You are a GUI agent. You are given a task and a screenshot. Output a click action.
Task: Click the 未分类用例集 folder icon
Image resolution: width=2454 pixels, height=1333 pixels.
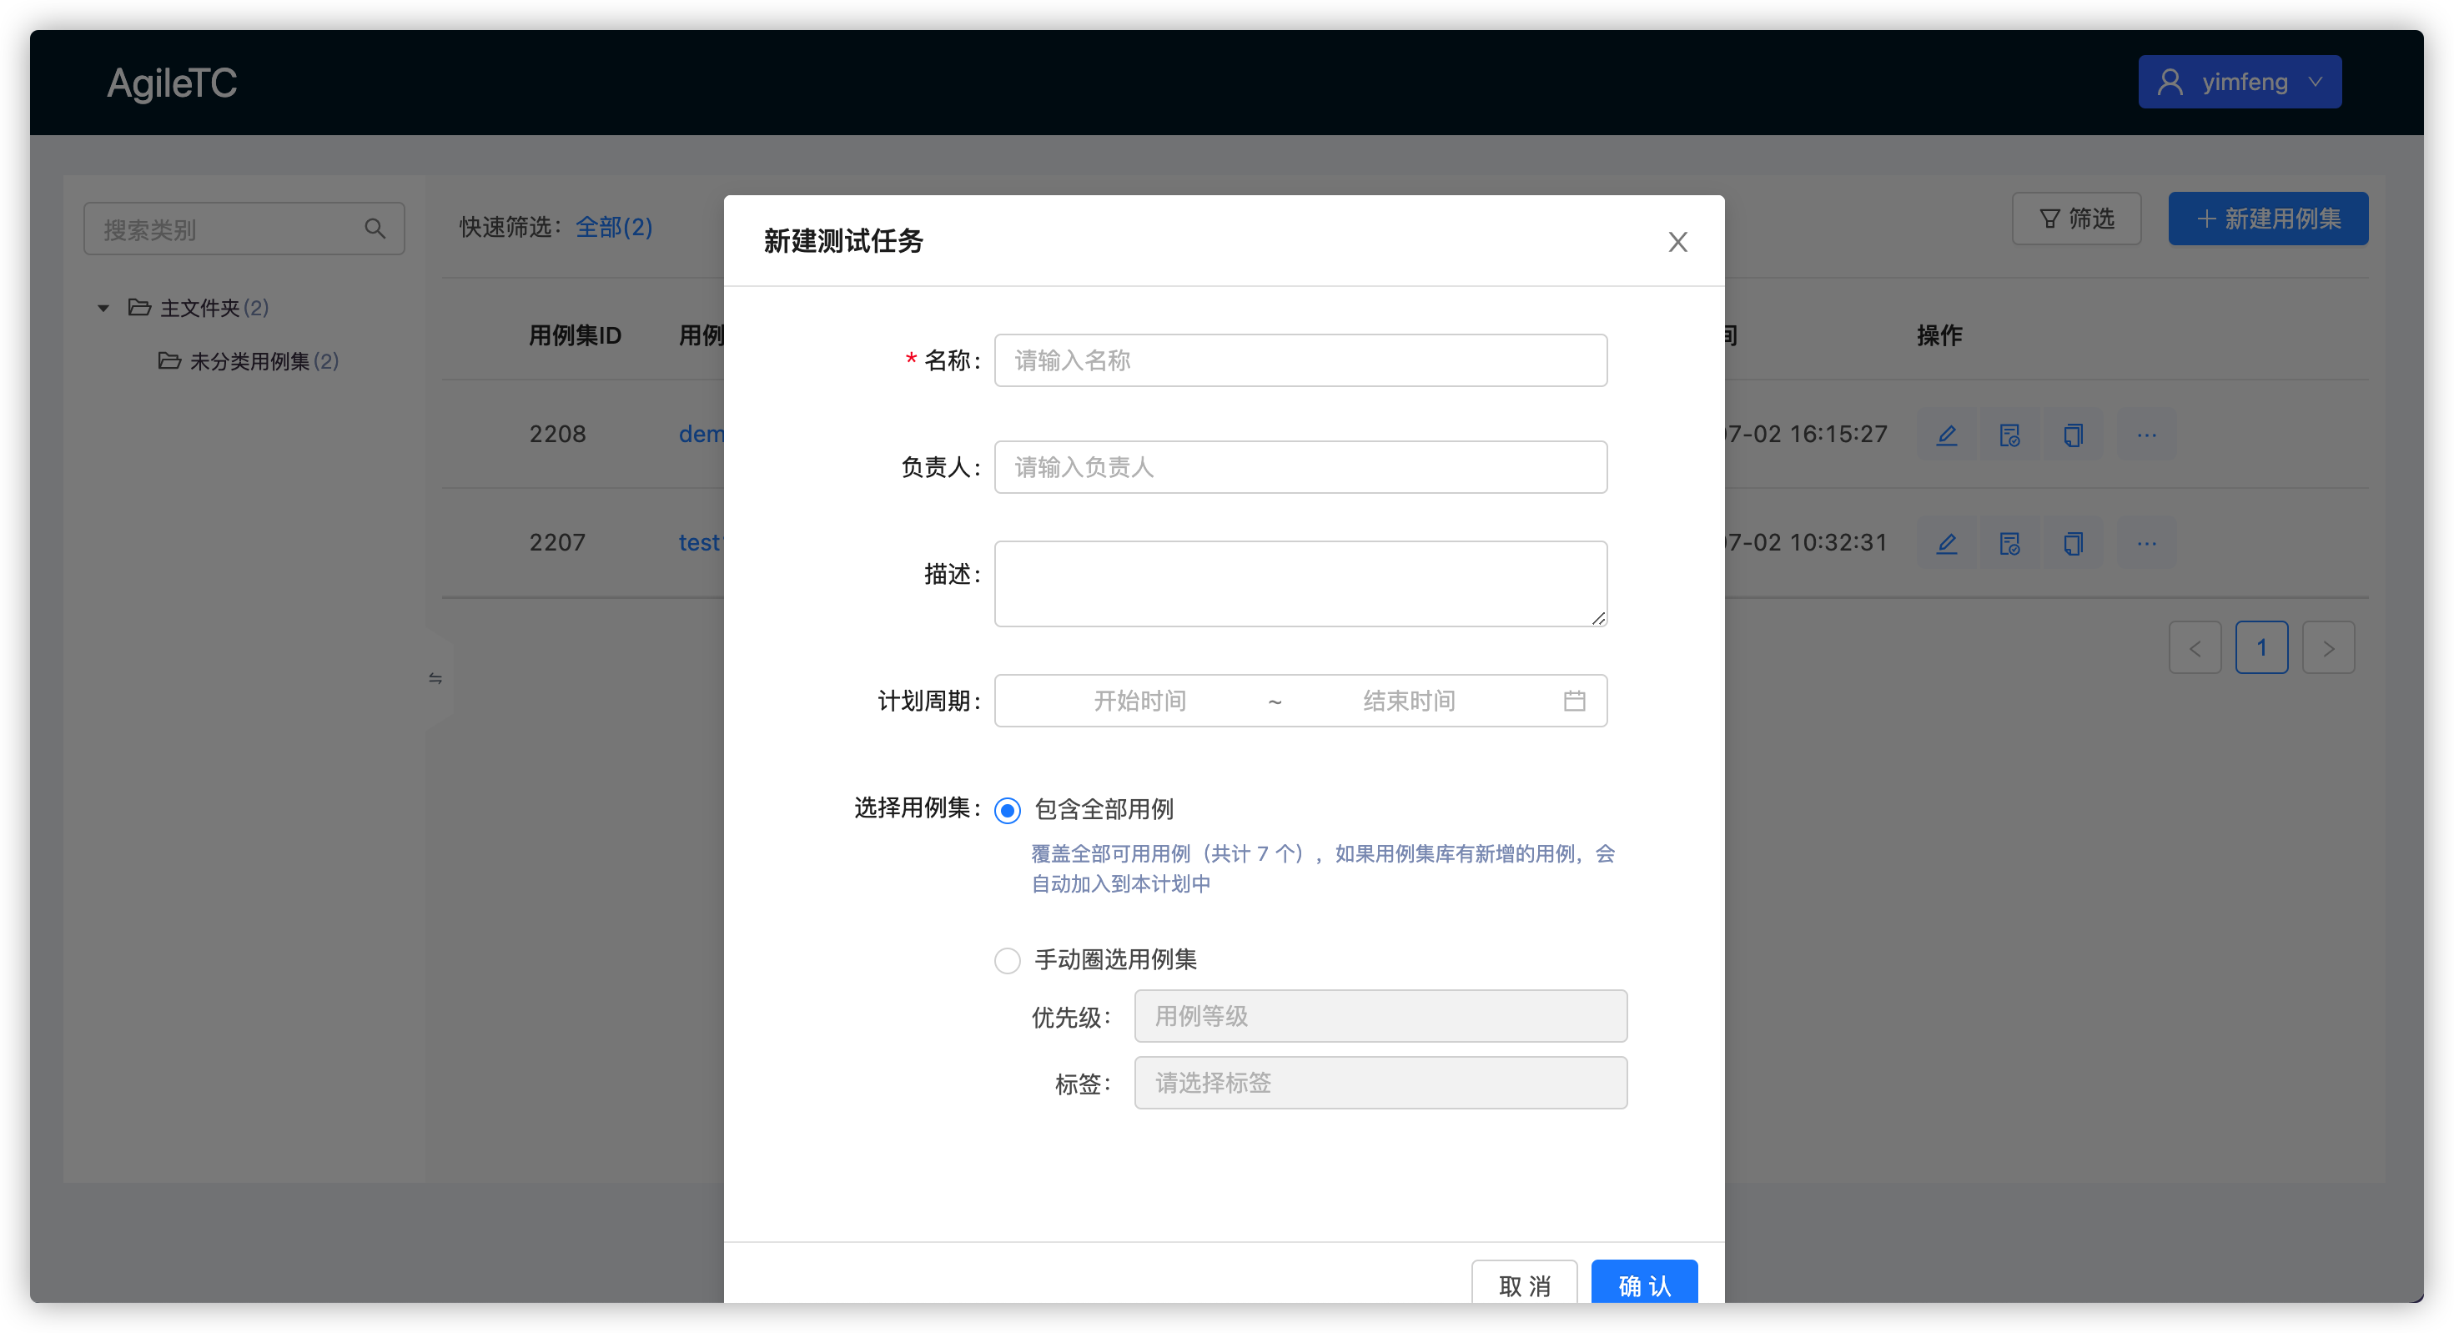pos(169,361)
